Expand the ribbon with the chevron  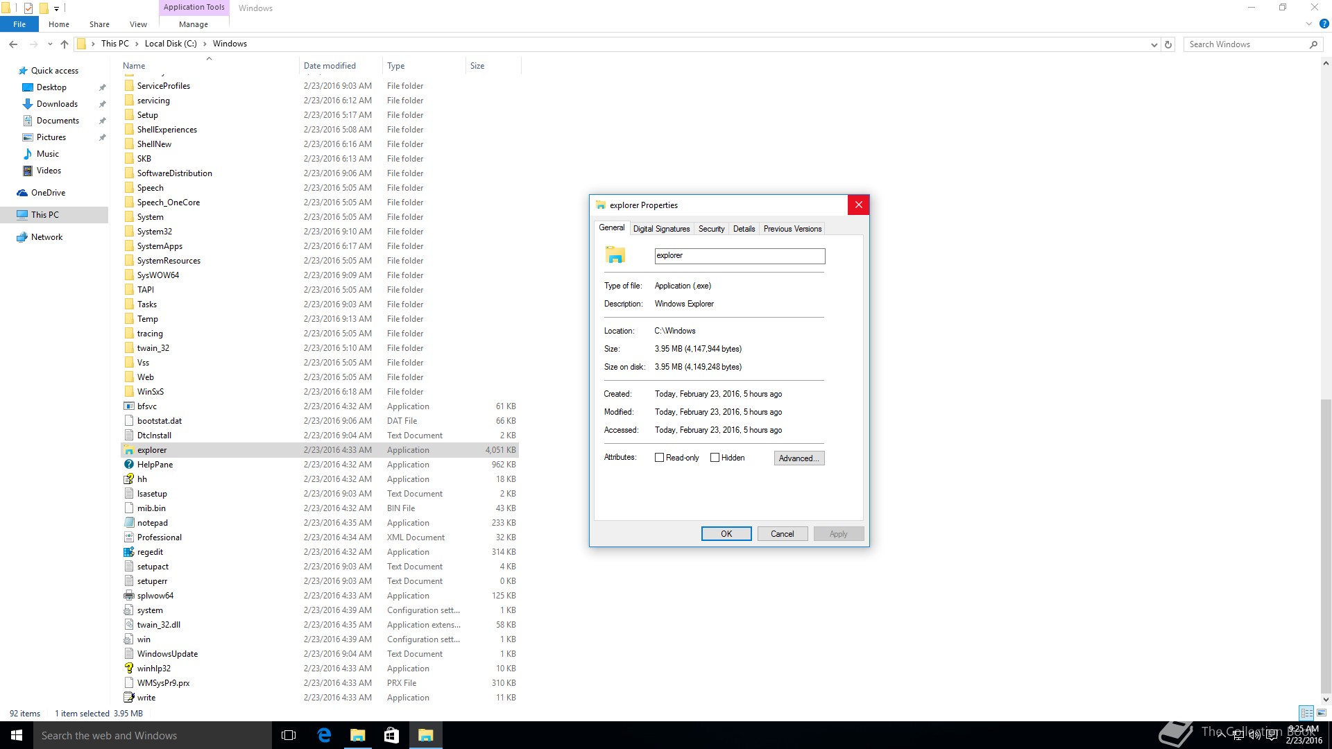1309,24
